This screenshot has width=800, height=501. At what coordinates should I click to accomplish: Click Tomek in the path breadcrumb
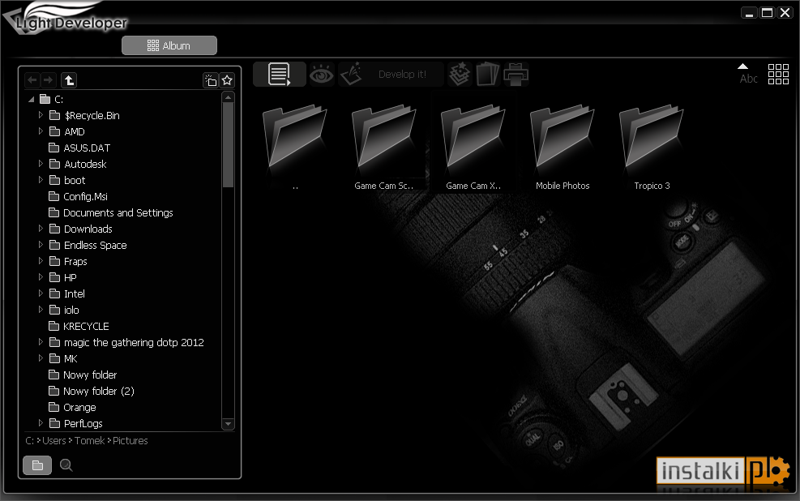point(90,440)
